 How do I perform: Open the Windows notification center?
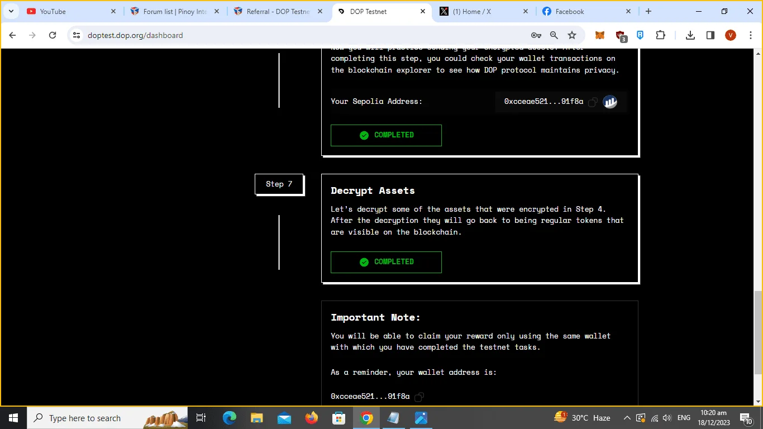click(746, 418)
